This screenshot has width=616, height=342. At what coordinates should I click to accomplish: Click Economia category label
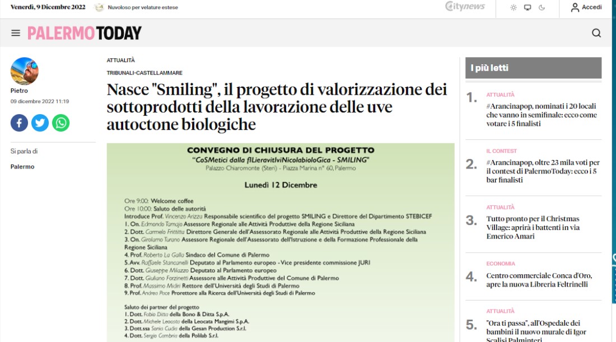[x=501, y=264]
